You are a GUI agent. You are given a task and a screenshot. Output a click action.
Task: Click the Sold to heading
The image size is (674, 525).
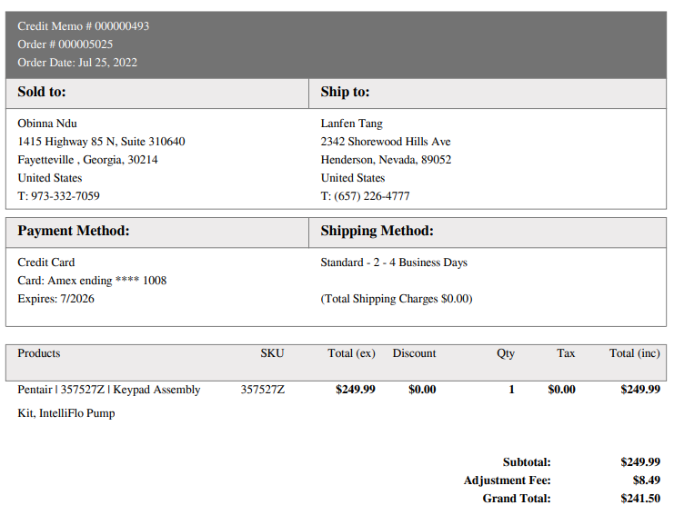point(42,92)
